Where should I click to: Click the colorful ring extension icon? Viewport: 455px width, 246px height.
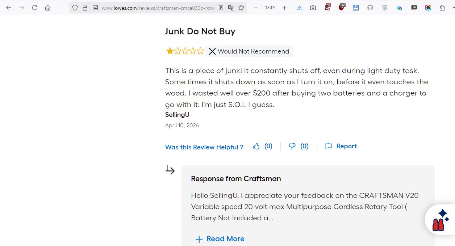428,8
